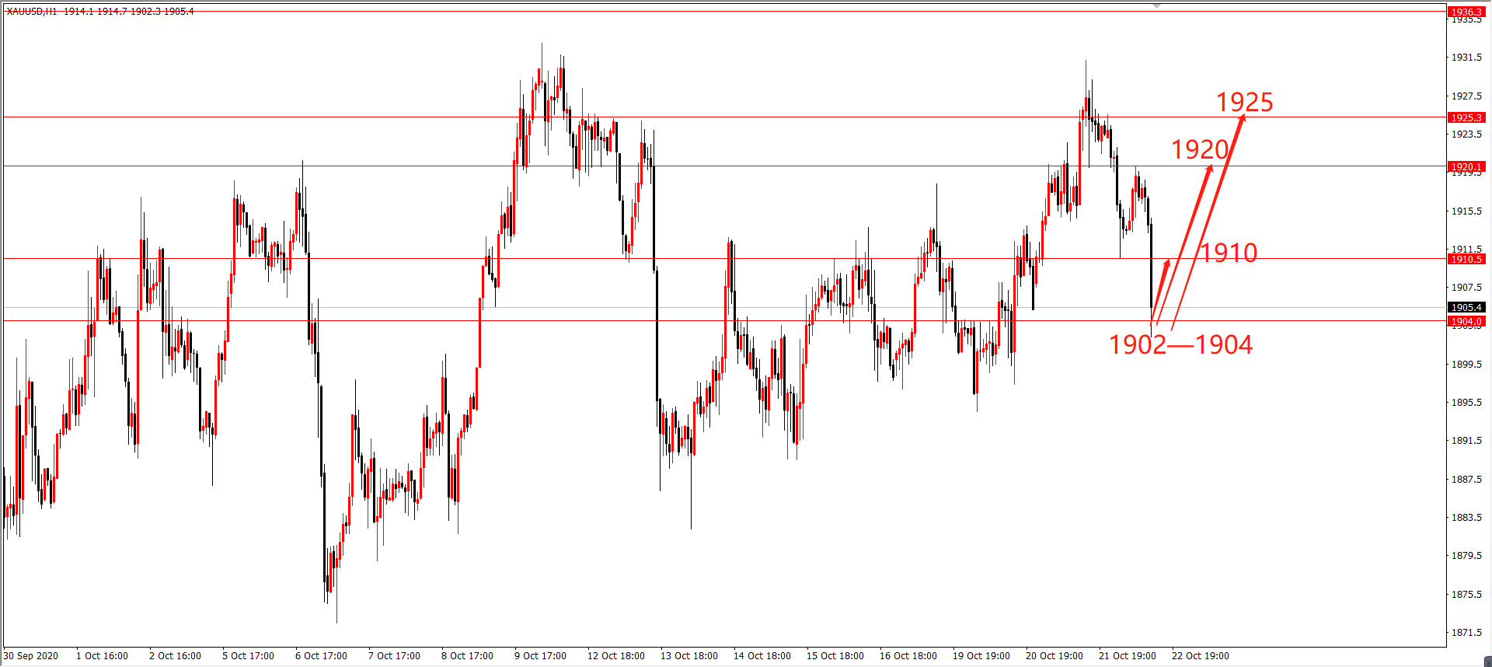The height and width of the screenshot is (667, 1492).
Task: Click the black 1905.4 current price label
Action: tap(1466, 307)
